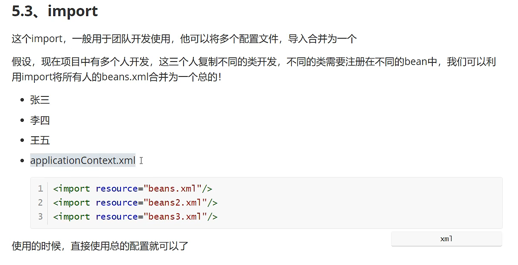518x265 pixels.
Task: Click line number 1 in code block
Action: pyautogui.click(x=40, y=189)
